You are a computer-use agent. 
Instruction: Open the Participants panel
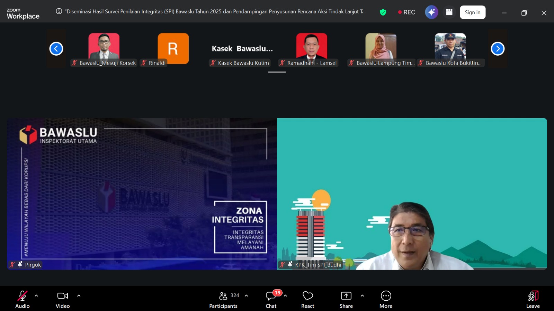tap(223, 299)
